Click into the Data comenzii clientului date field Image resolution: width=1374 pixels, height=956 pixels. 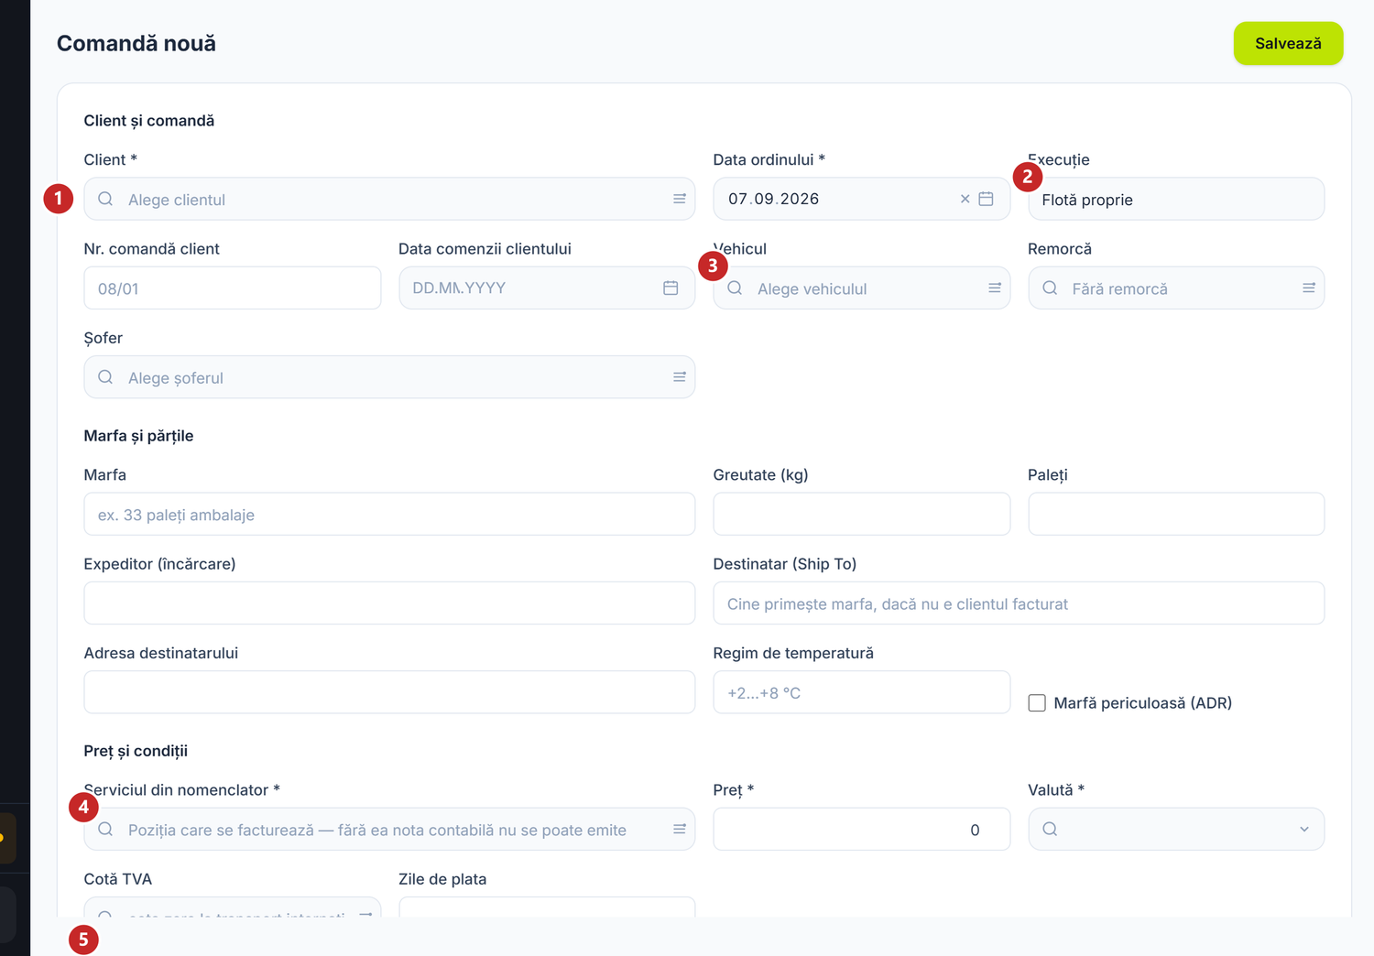pyautogui.click(x=547, y=288)
